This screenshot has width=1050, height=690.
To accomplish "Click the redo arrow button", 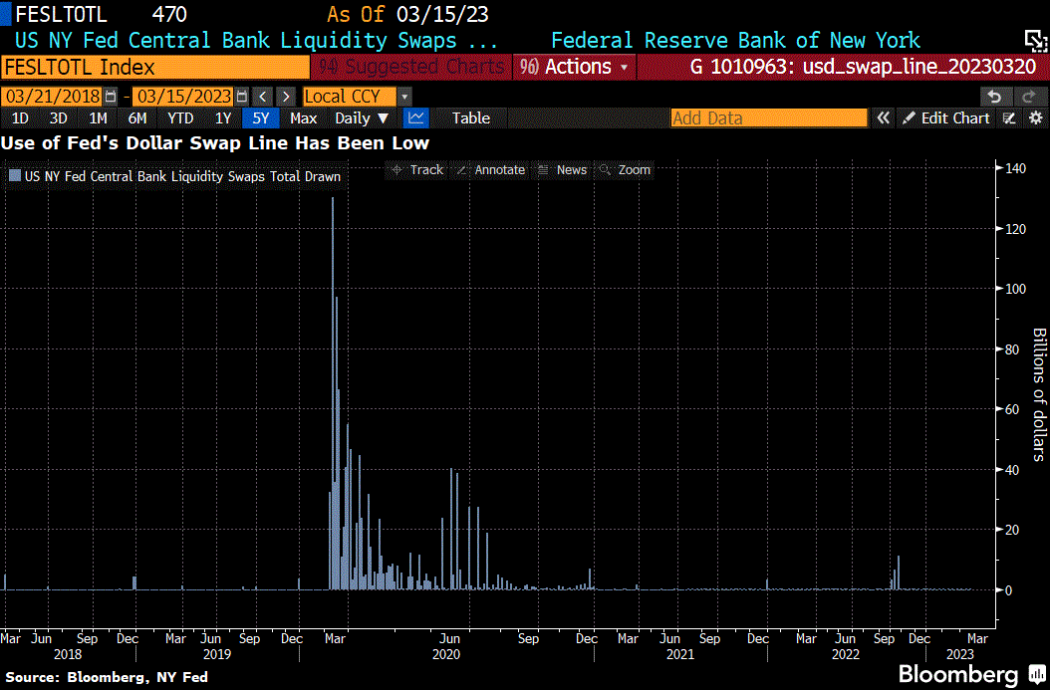I will tap(1029, 97).
